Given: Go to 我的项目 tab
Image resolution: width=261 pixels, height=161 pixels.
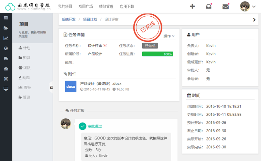Looking at the screenshot, I should tap(65, 7).
